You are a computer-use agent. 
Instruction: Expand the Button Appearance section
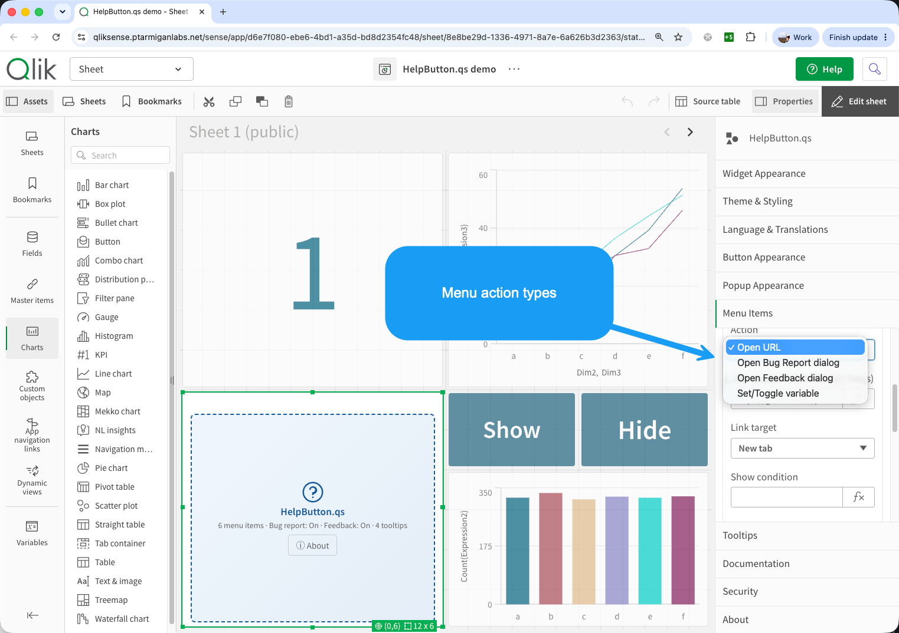807,257
